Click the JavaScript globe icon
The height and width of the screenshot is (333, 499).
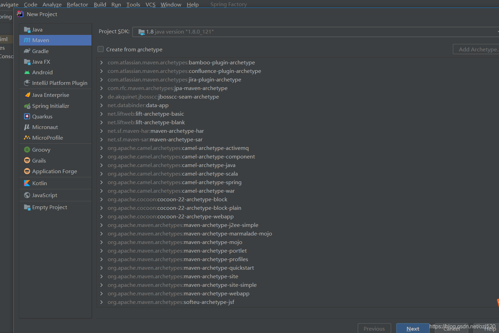[x=27, y=195]
